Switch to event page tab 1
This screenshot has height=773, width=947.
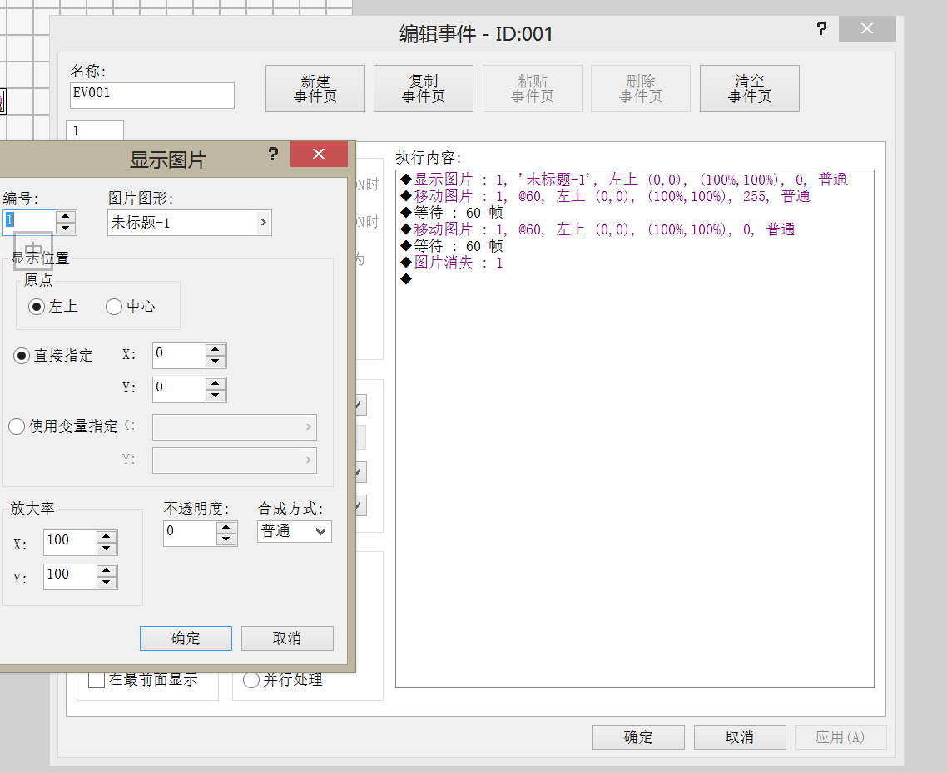click(95, 131)
